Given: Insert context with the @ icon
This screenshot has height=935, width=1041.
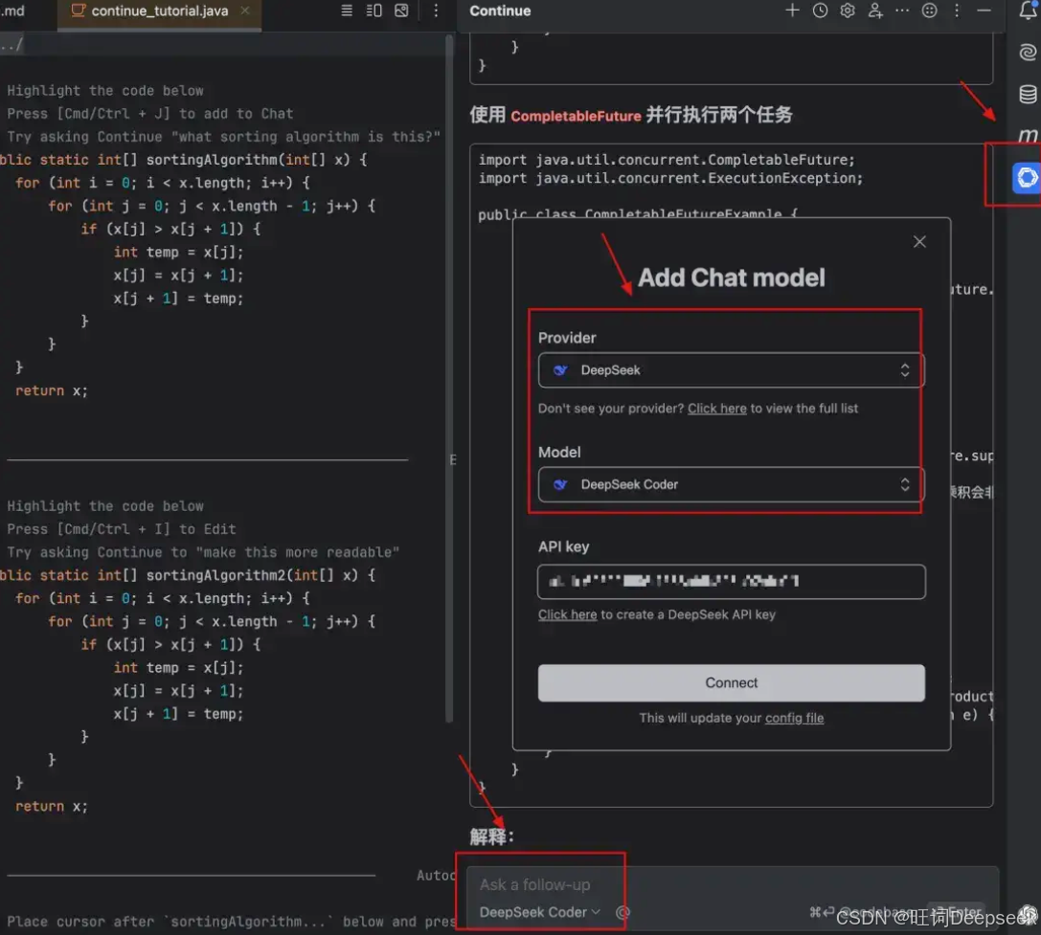Looking at the screenshot, I should pyautogui.click(x=622, y=912).
